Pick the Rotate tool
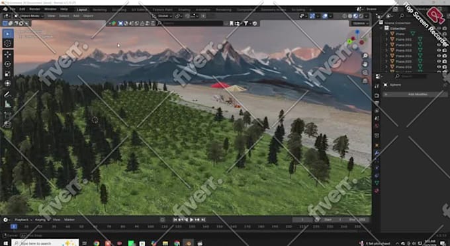Viewport: 450px width, 246px height. coord(8,64)
